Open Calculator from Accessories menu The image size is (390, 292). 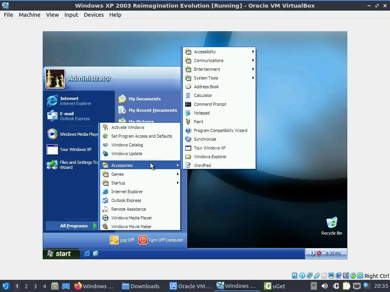click(x=219, y=95)
